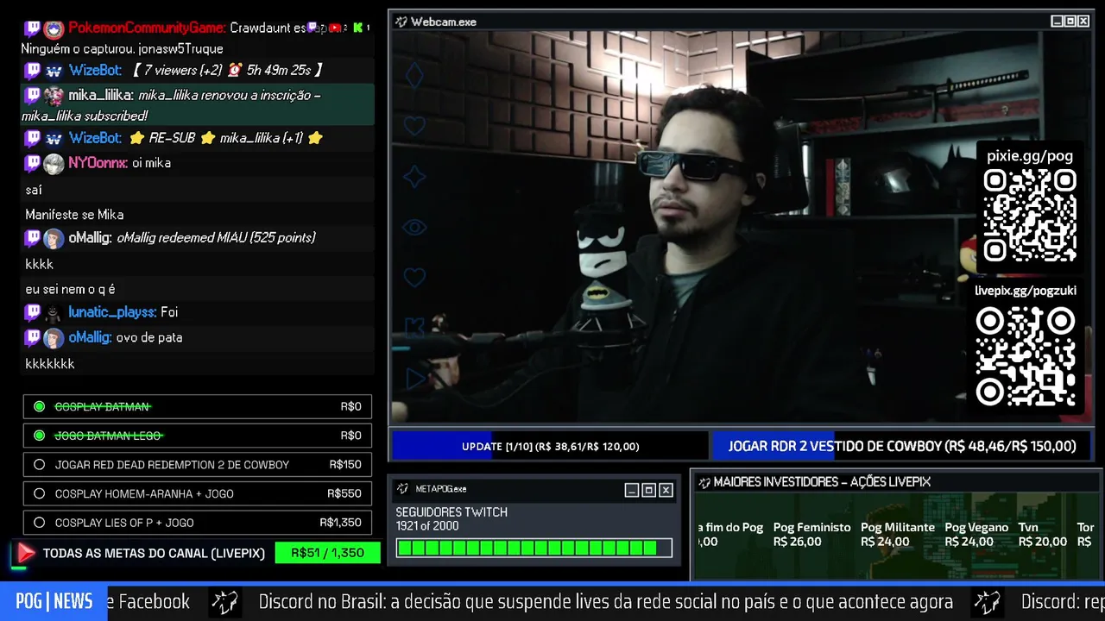
Task: Click the Twitch badge beside 'ovo de pata' message
Action: tap(33, 337)
